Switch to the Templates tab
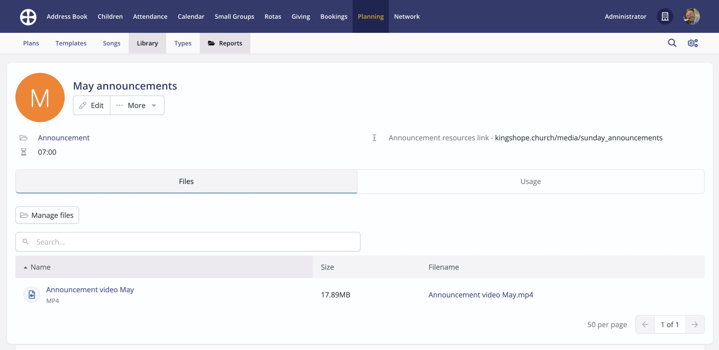719x350 pixels. click(71, 43)
